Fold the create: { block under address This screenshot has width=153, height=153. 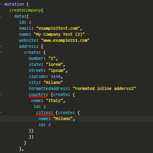point(1,53)
